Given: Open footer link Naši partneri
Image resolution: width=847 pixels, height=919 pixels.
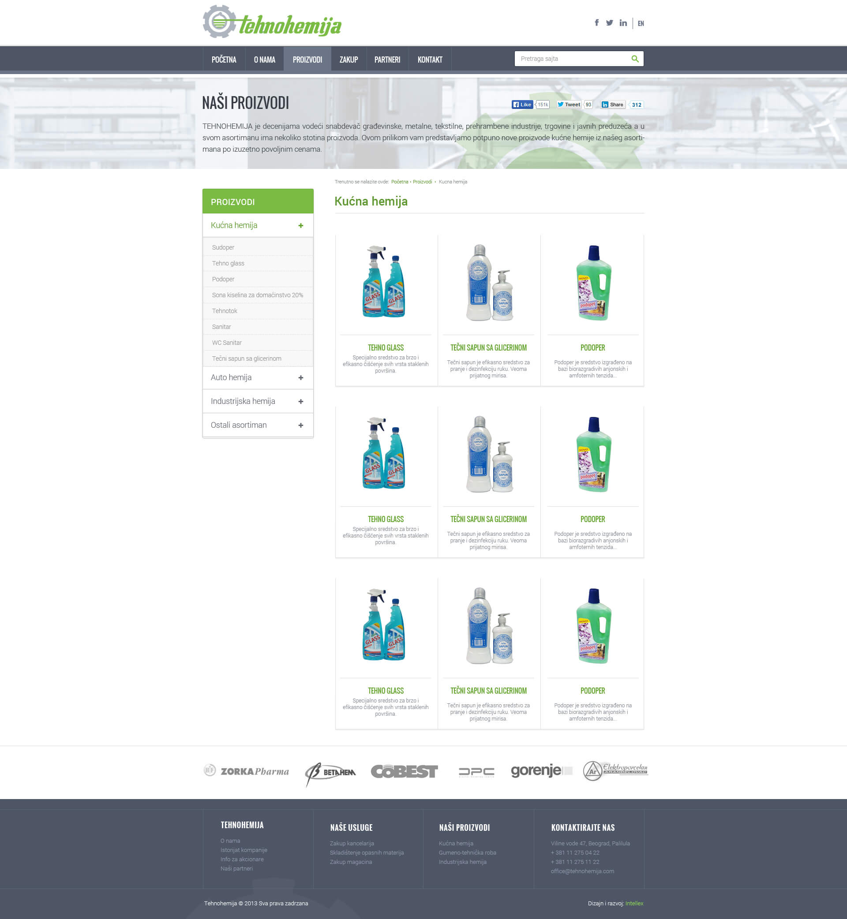Looking at the screenshot, I should click(x=236, y=869).
